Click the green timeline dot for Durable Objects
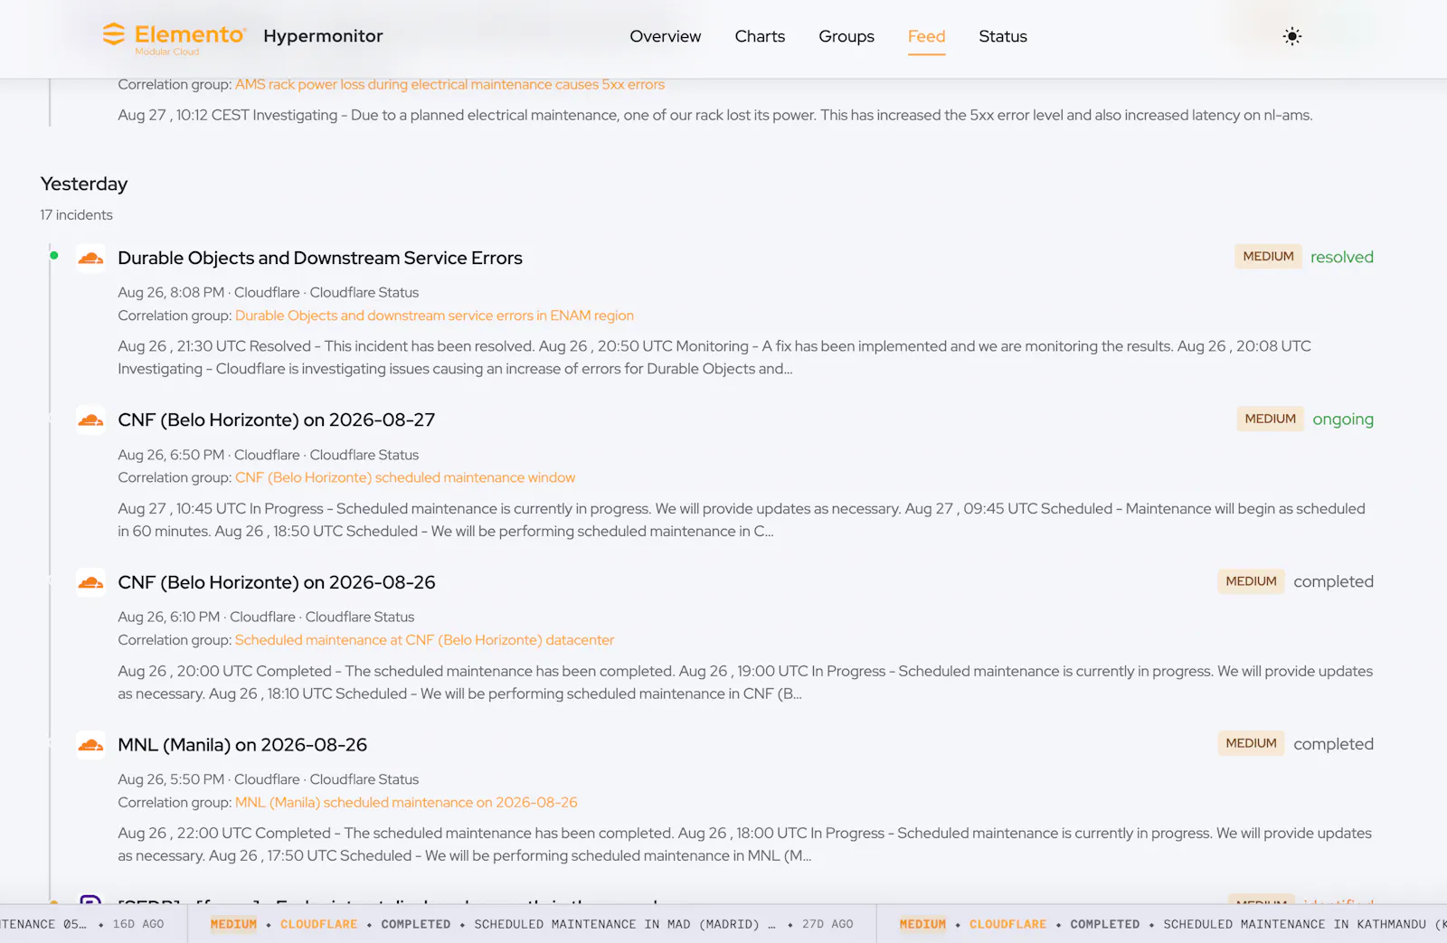 point(54,256)
